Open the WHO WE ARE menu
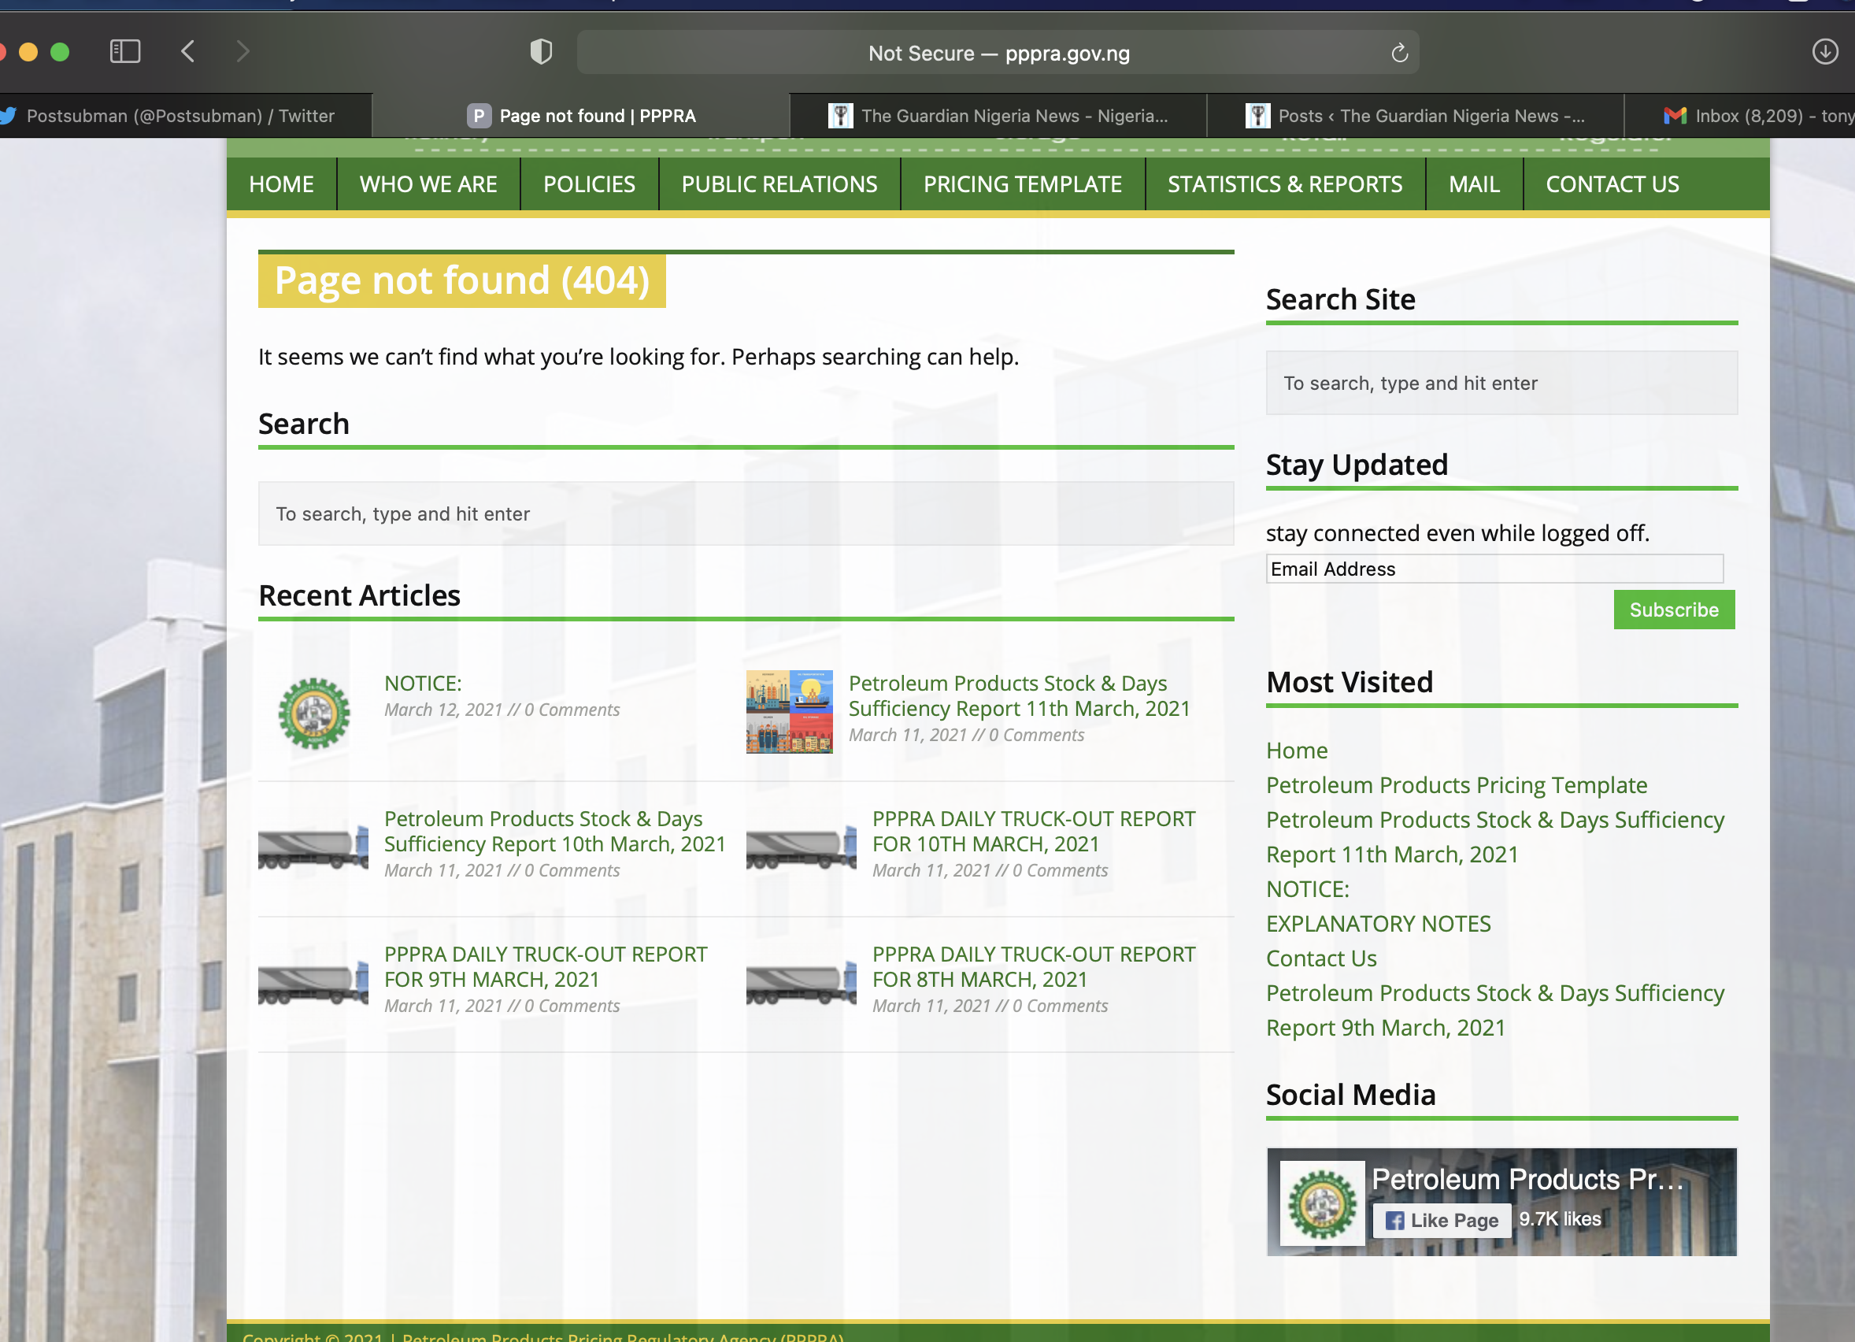The height and width of the screenshot is (1342, 1855). tap(428, 185)
